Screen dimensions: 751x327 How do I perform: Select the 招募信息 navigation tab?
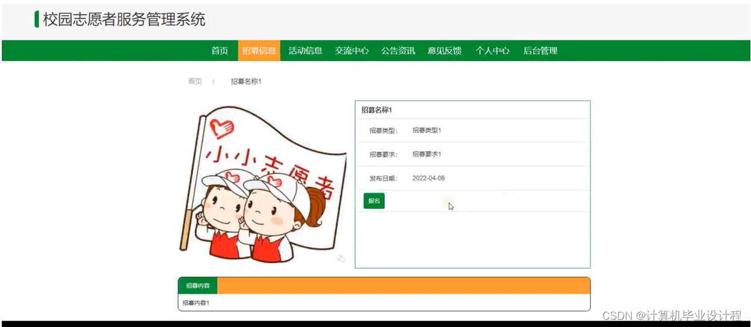pos(259,51)
